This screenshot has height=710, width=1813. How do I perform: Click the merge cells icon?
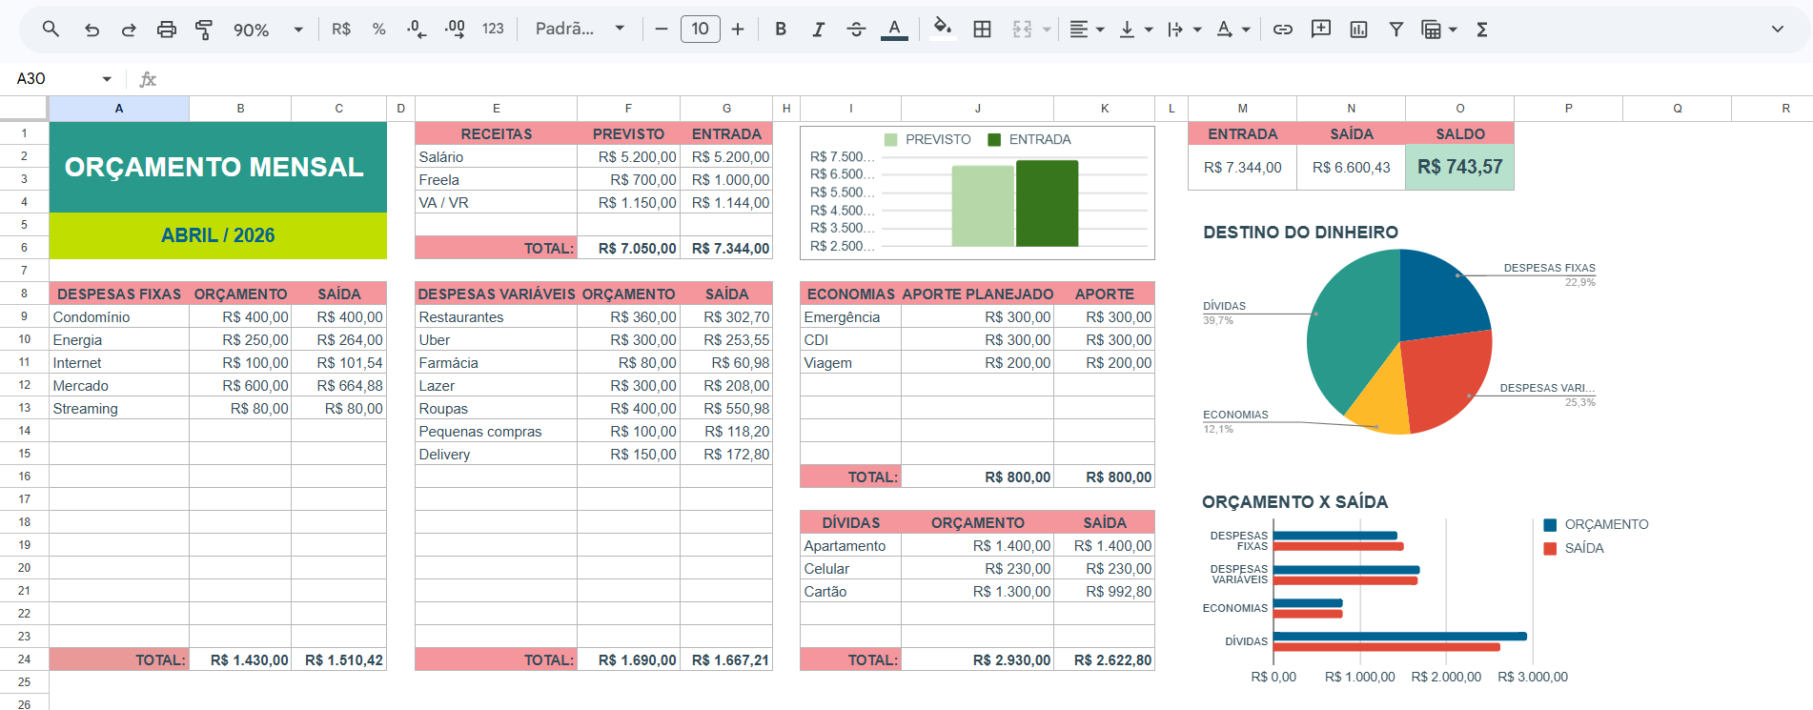(x=1023, y=30)
